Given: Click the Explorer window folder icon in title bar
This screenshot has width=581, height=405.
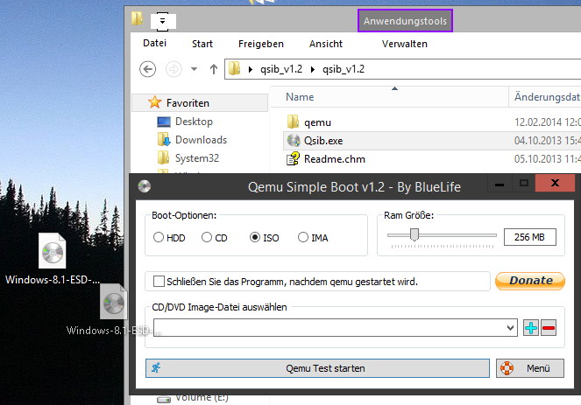Looking at the screenshot, I should coord(137,18).
